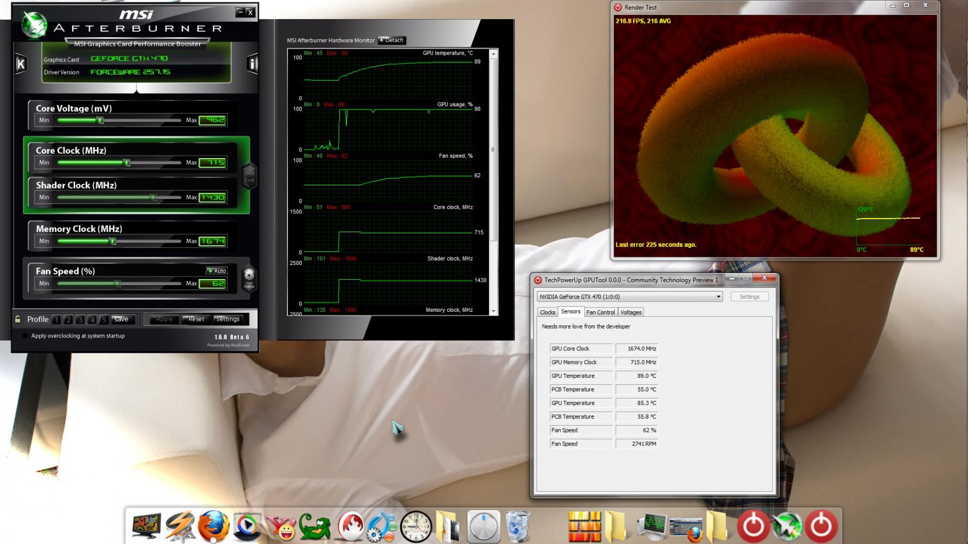Click the Memory Clock slider handle
Screen dimensions: 968x544
tap(113, 241)
